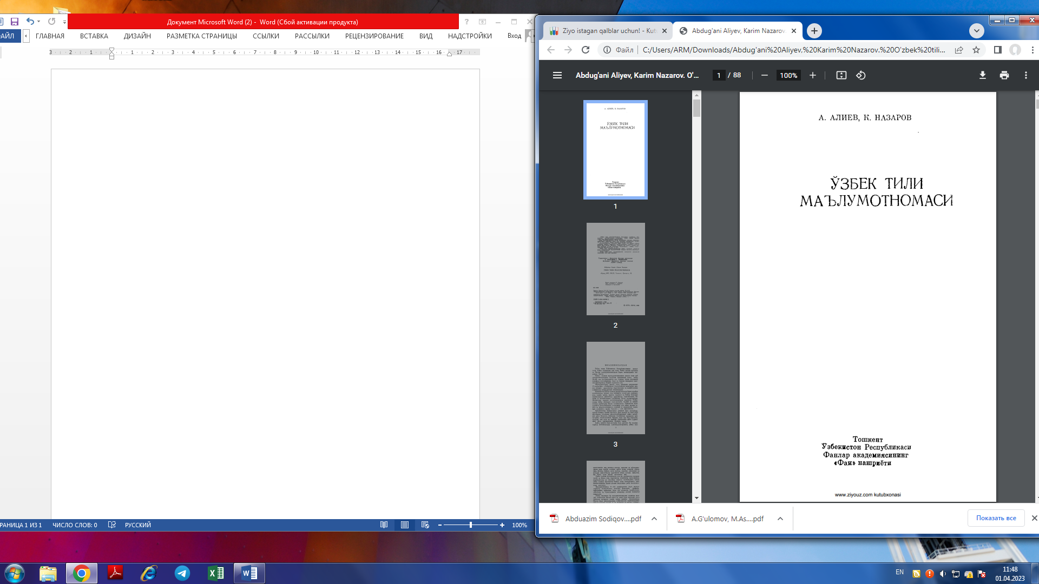Fit PDF to page

pyautogui.click(x=841, y=75)
